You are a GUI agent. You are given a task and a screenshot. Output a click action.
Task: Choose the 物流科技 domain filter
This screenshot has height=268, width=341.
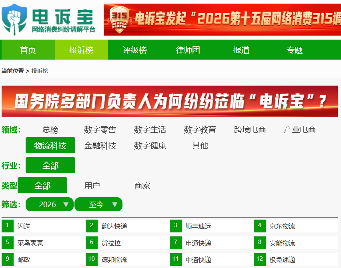pyautogui.click(x=50, y=145)
